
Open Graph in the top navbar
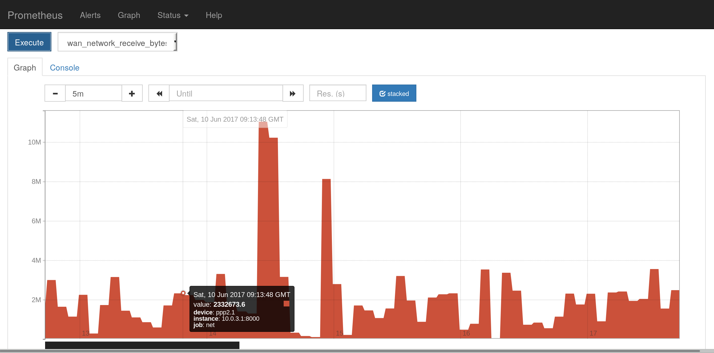(129, 15)
